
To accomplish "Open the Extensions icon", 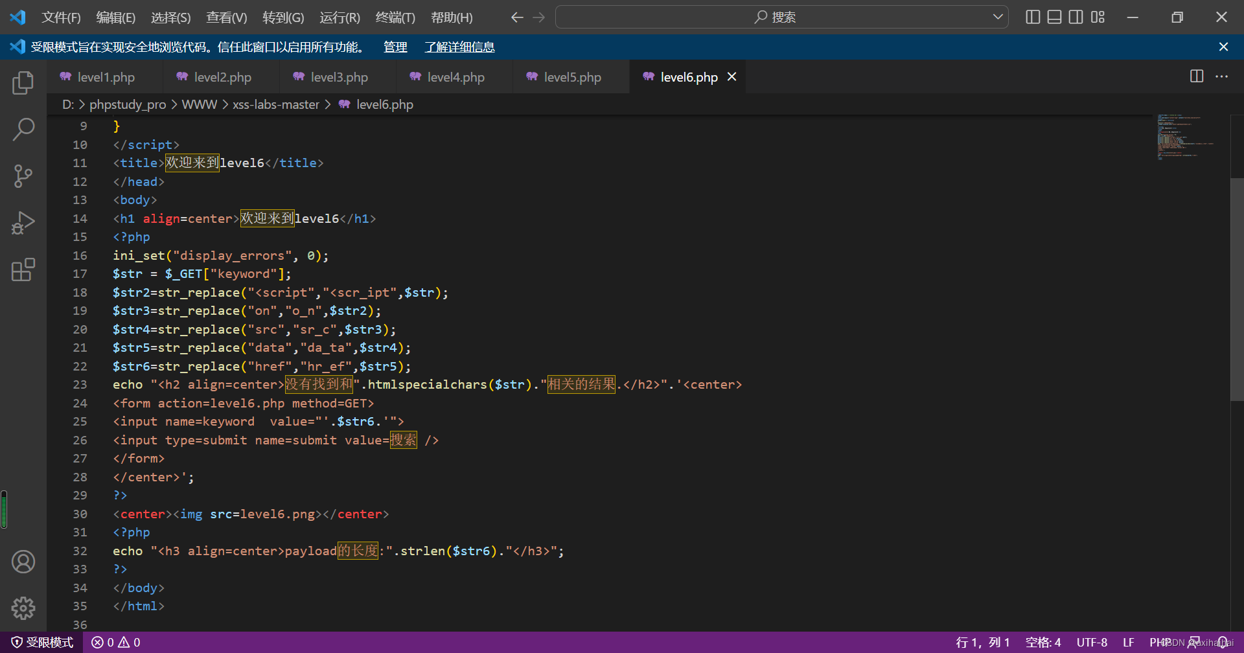I will (23, 269).
